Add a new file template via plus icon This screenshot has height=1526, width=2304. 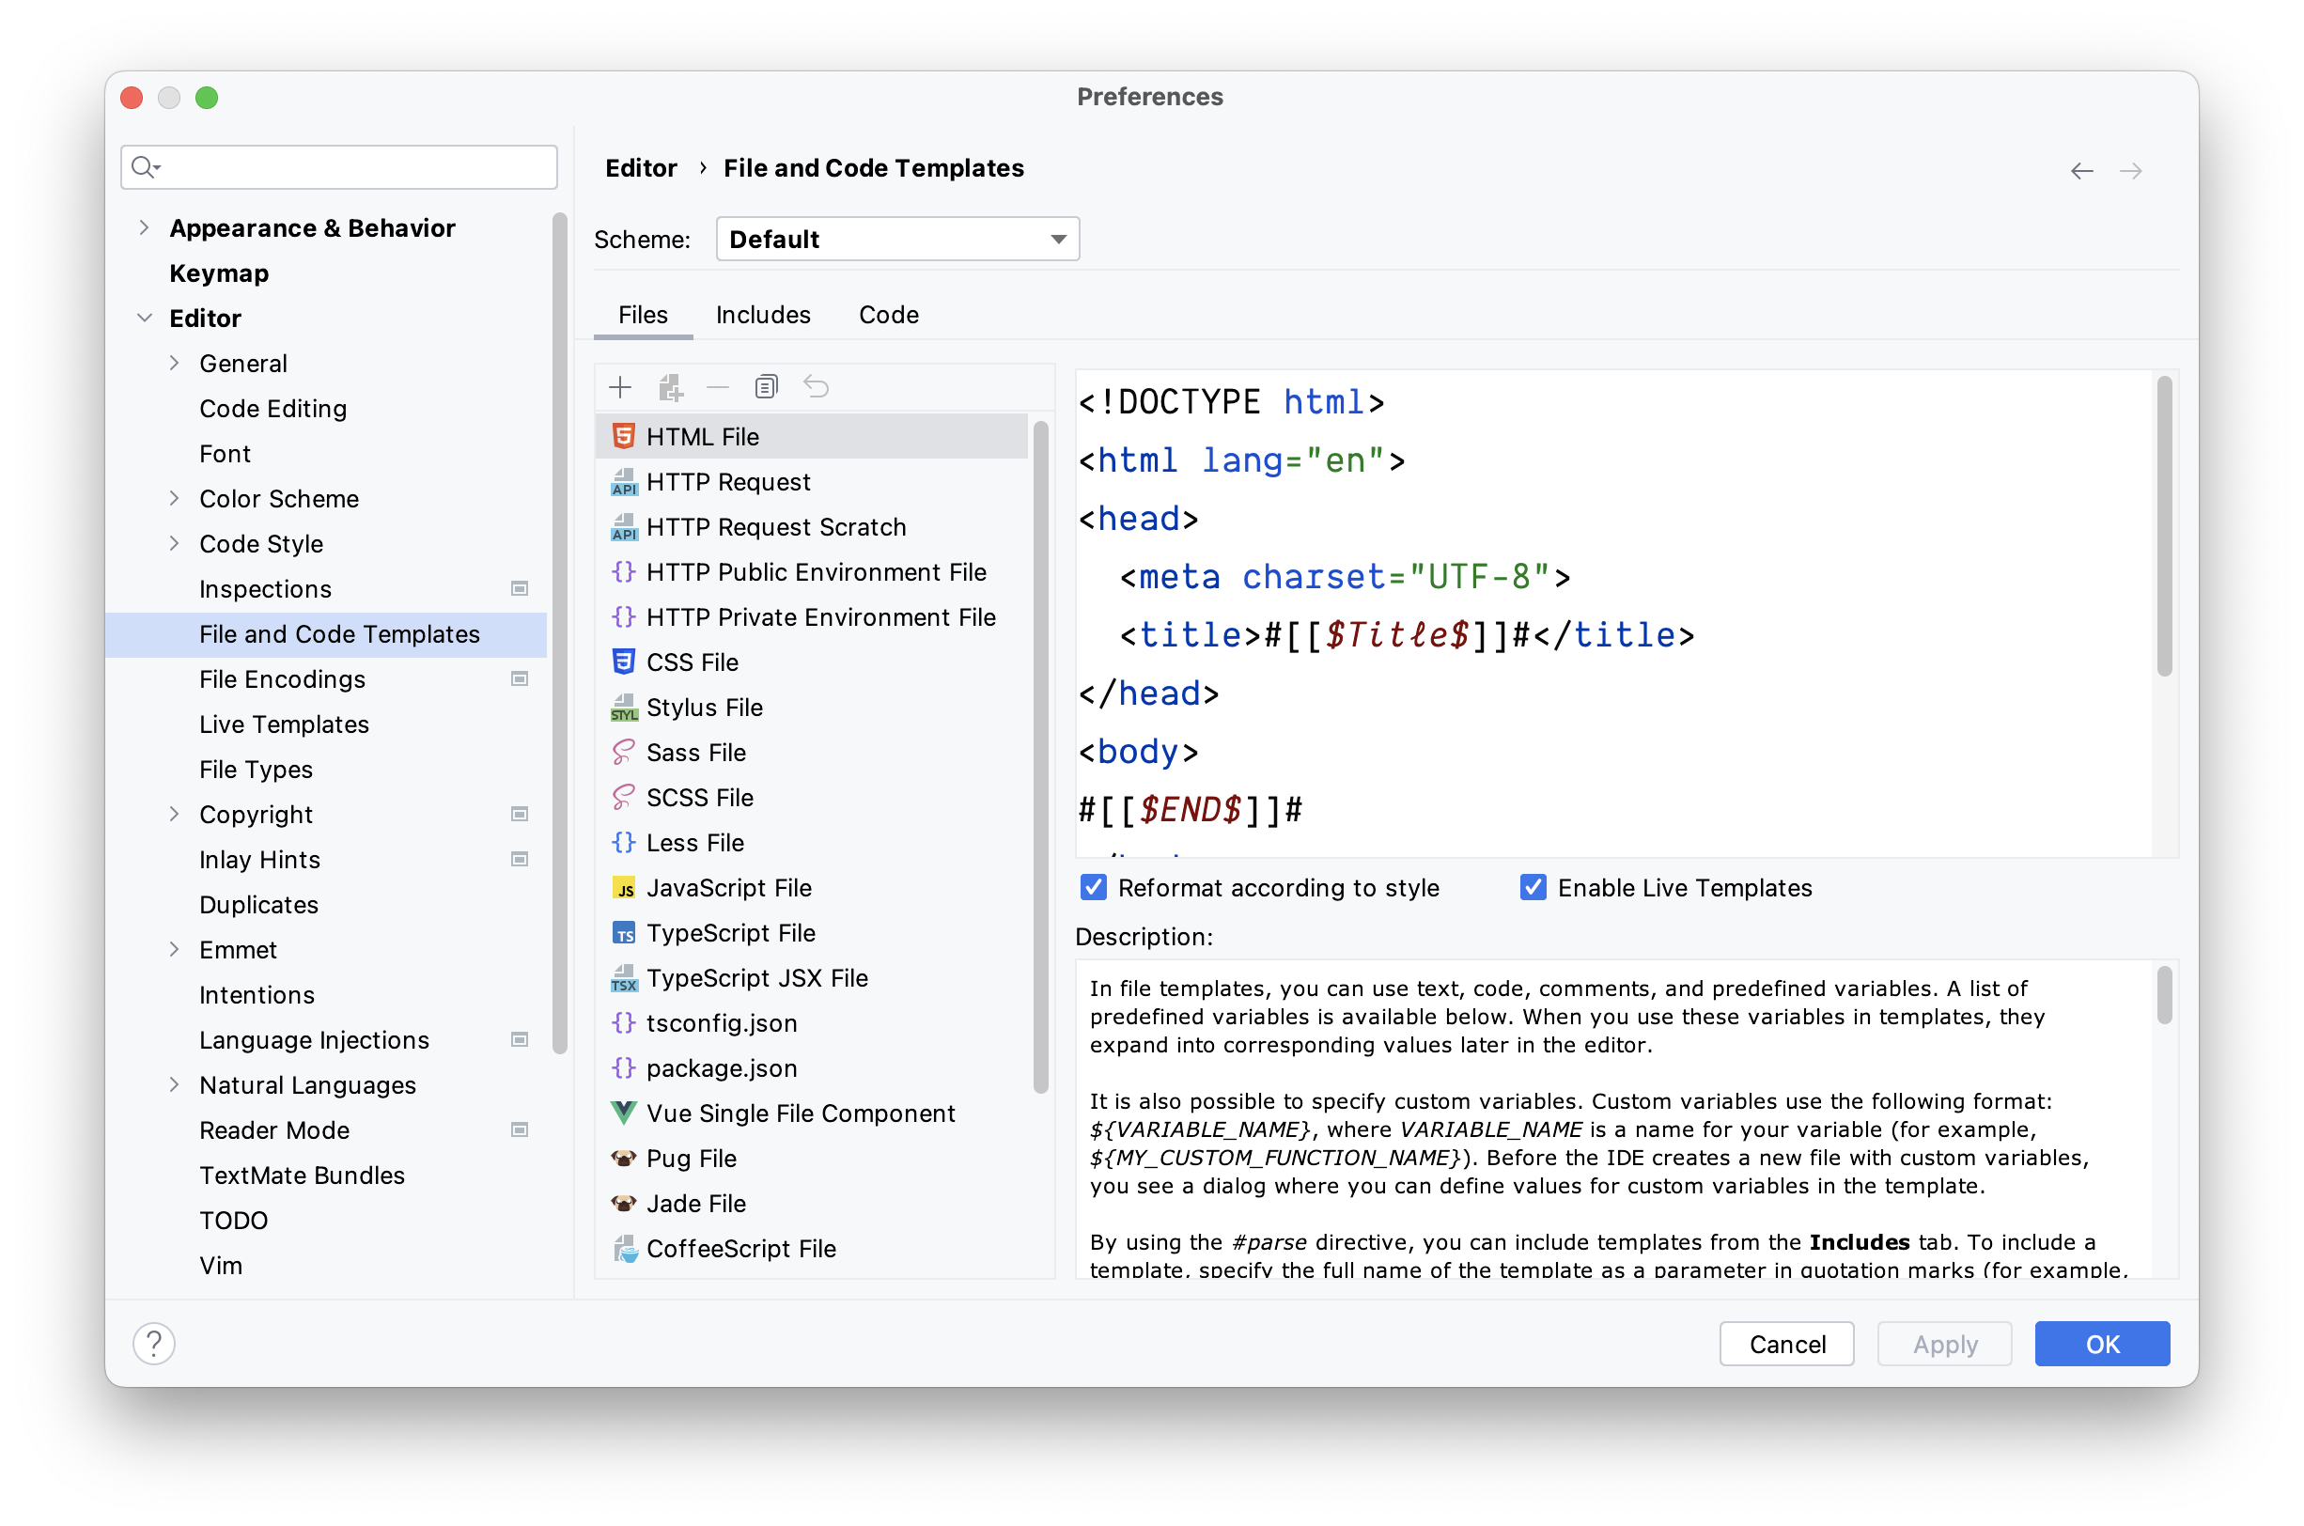(x=620, y=386)
